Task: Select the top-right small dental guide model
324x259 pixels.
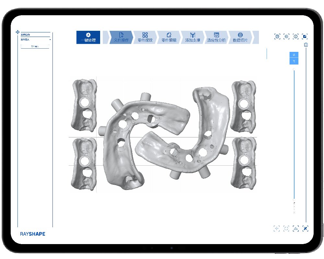Action: pos(243,106)
